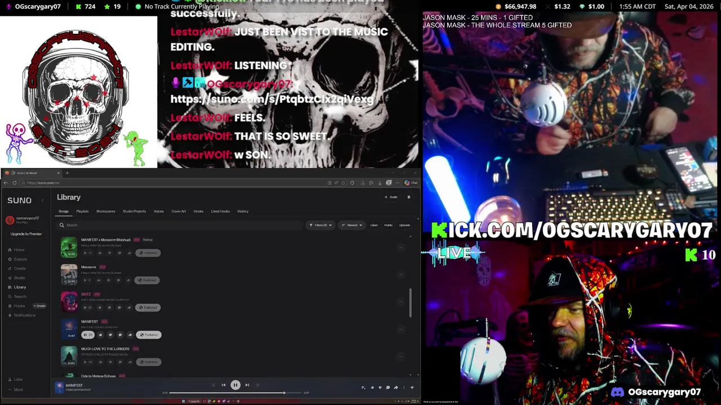
Task: Like the MANIFEST song
Action: (x=100, y=335)
